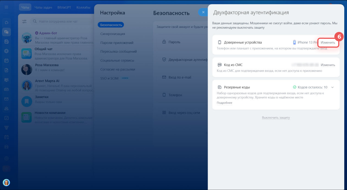Select 'Пароли приложений' in settings menu

pyautogui.click(x=117, y=43)
